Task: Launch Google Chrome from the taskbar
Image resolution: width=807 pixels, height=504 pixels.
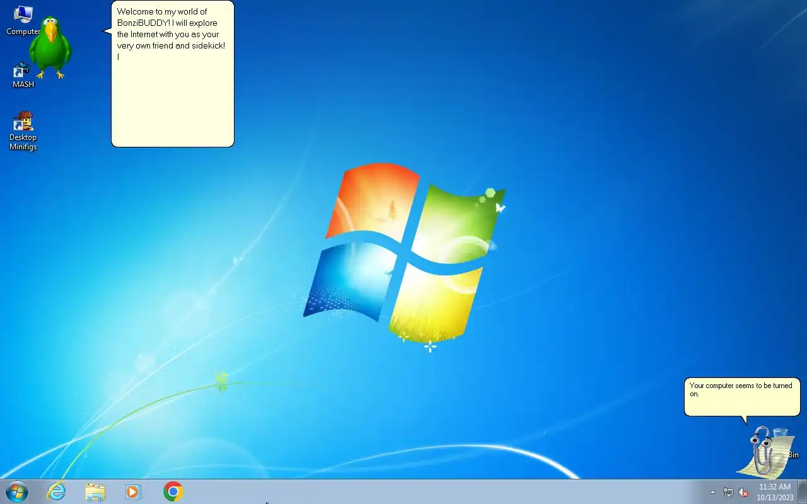Action: coord(173,491)
